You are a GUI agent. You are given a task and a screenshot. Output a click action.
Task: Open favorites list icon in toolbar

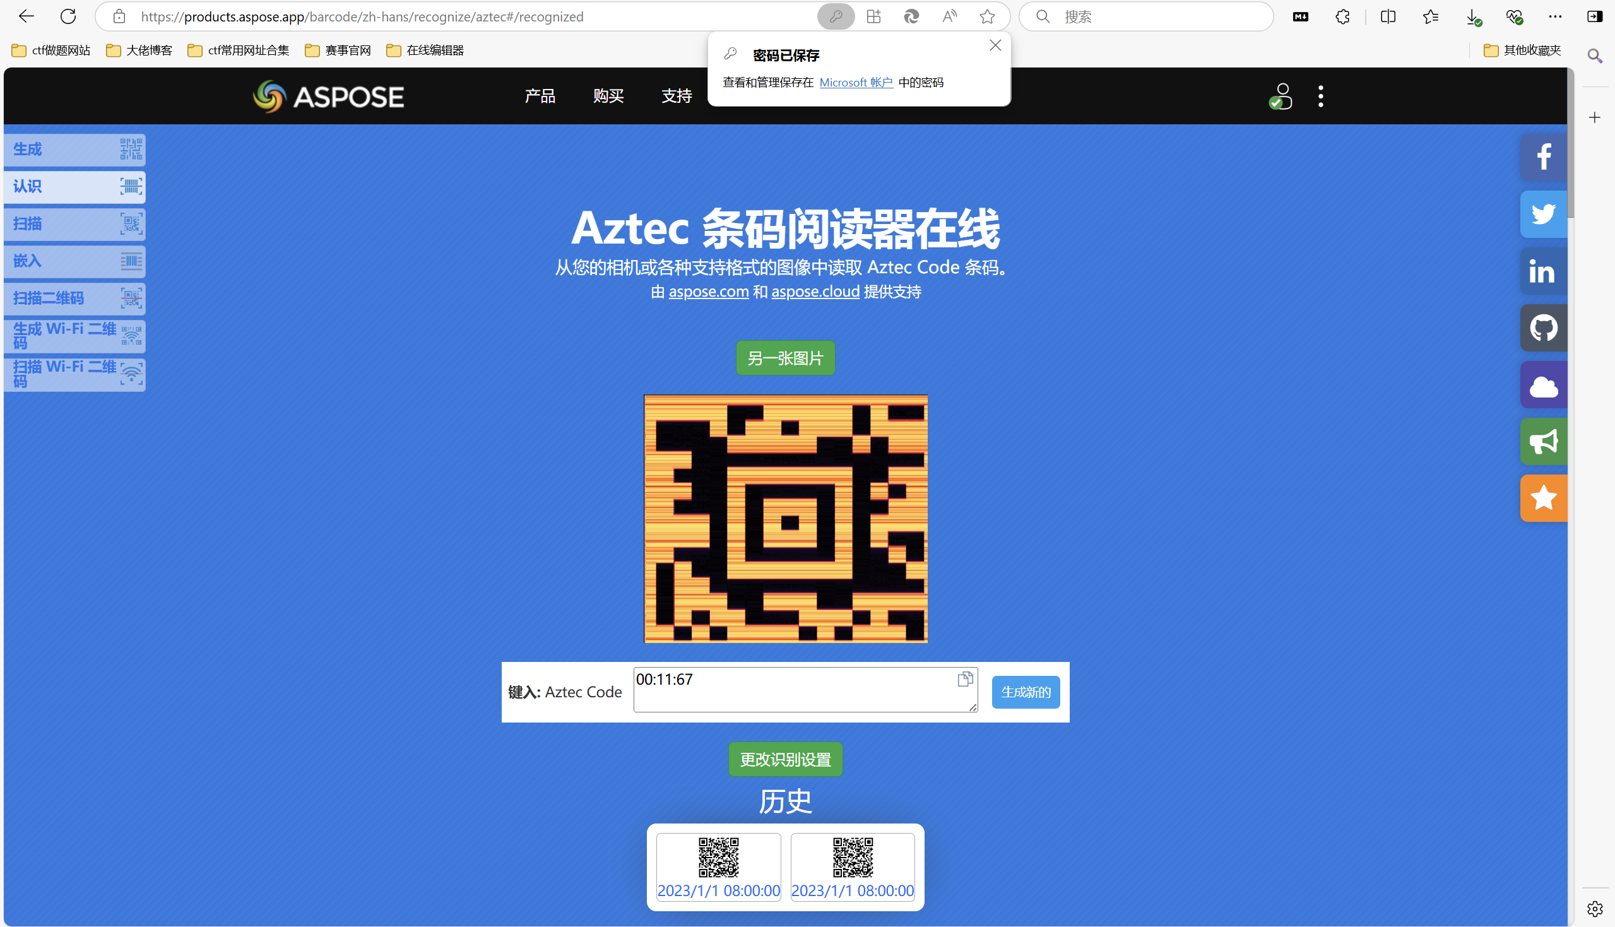click(x=1430, y=16)
